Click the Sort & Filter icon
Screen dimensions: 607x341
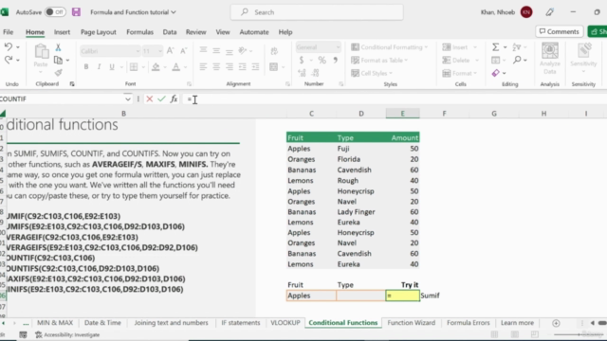[x=516, y=47]
